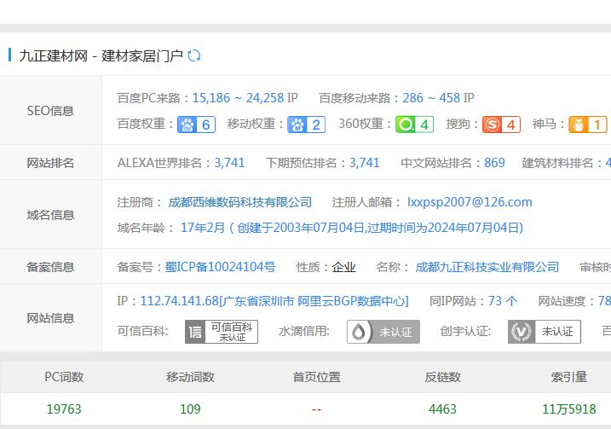Click the Sogou weight 4 badge
611x429 pixels.
click(x=501, y=125)
